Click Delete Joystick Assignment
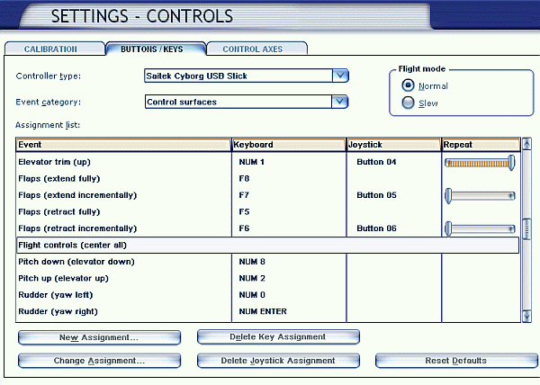 [x=278, y=361]
